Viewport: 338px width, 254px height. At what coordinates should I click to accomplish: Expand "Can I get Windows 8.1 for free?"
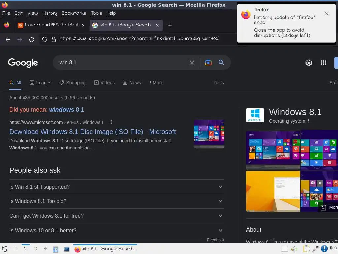tap(117, 216)
